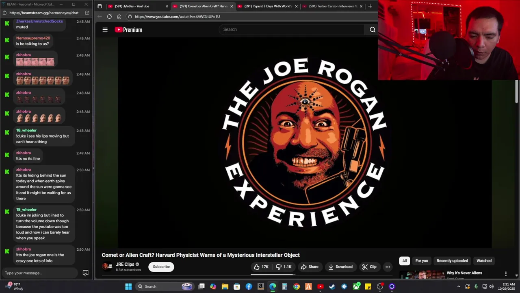
Task: Dislike the video with 1.1K dislikes
Action: 284,267
